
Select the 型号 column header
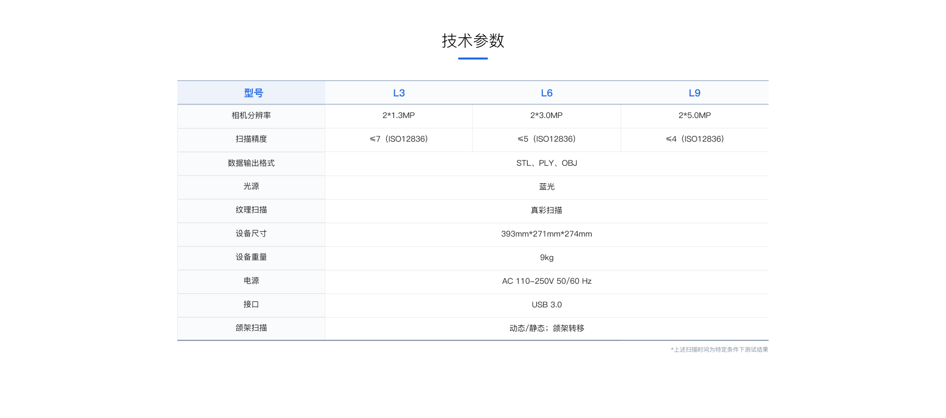253,93
